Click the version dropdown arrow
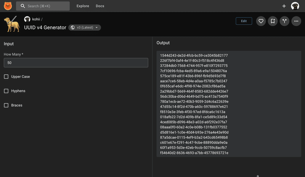The height and width of the screenshot is (177, 305). pos(97,27)
